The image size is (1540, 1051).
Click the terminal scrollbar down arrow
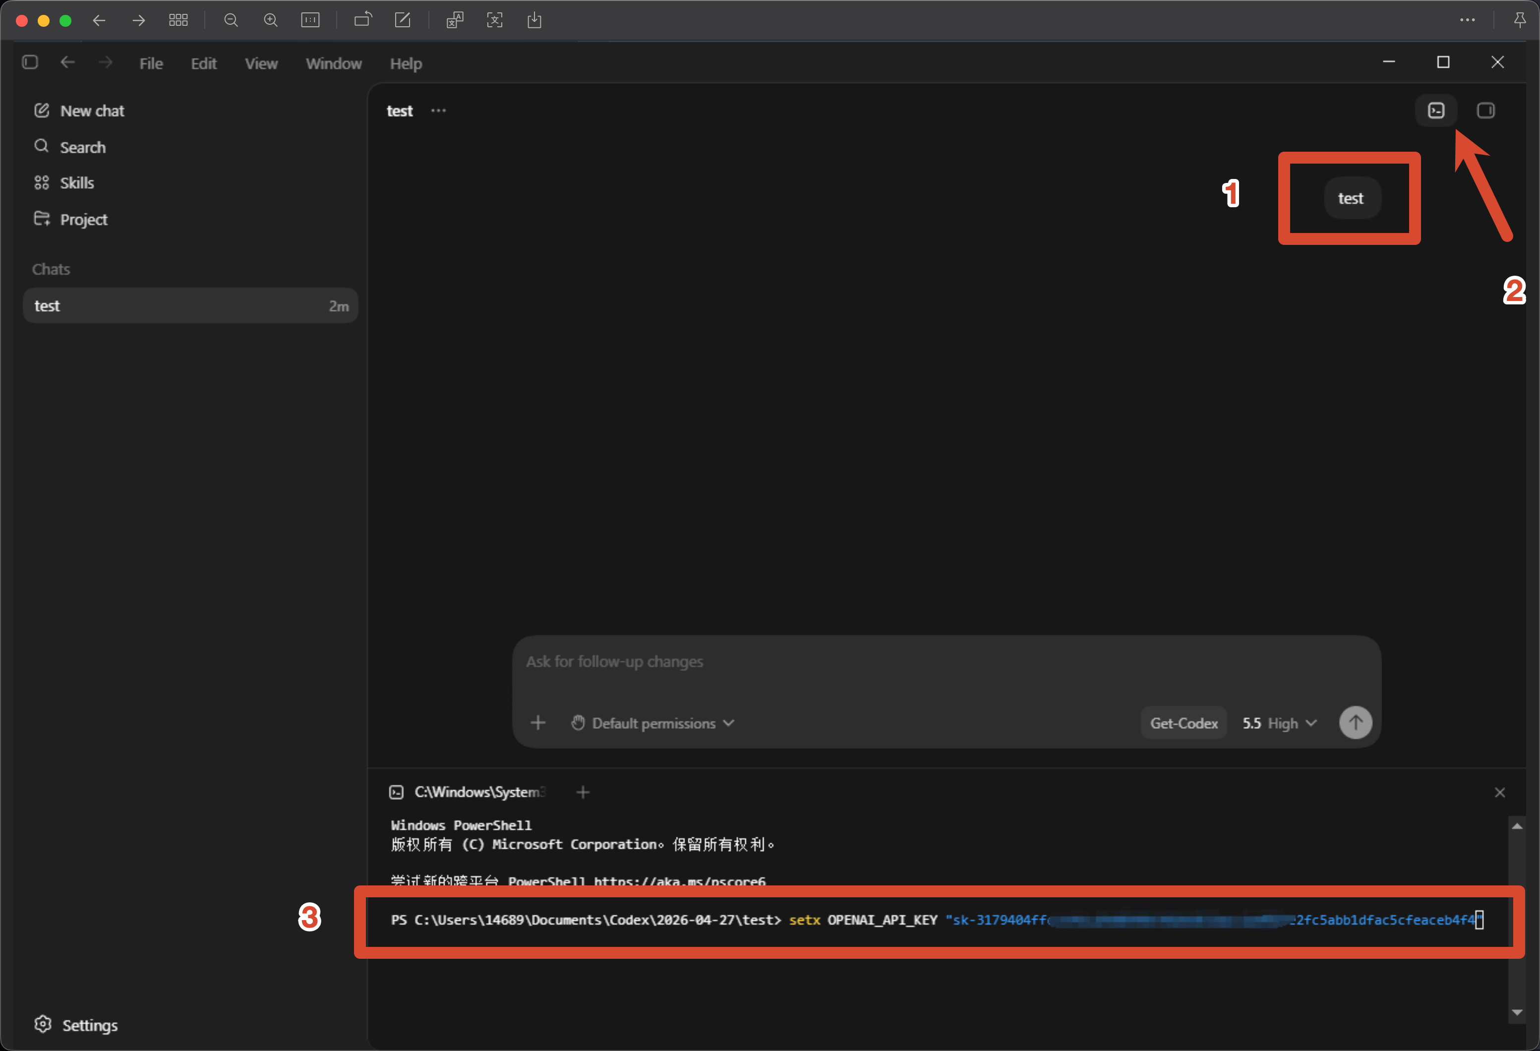1517,1012
